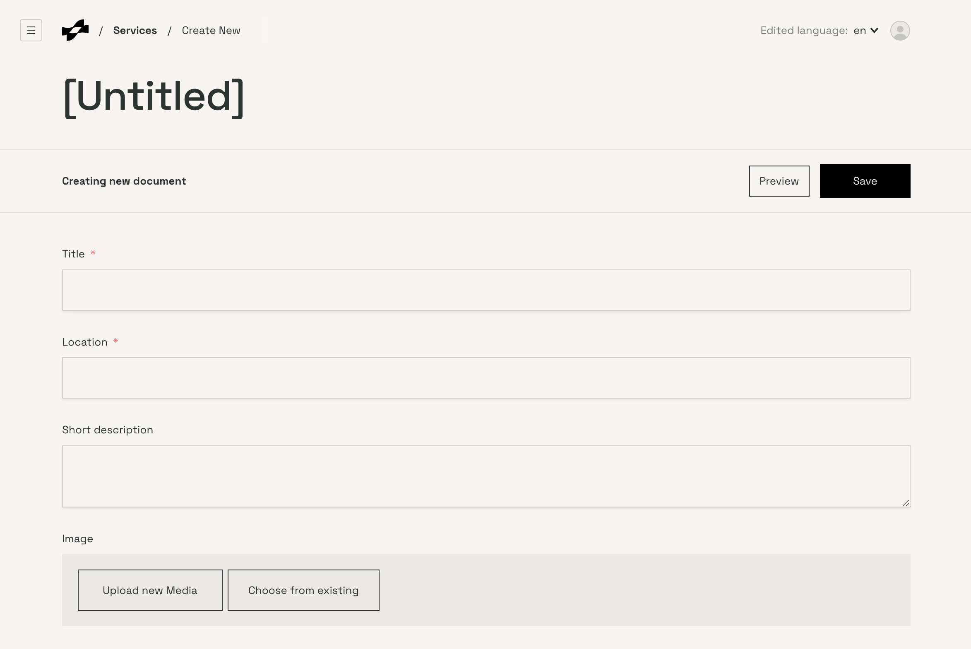Screen dimensions: 971x649
Task: Go to Services breadcrumb
Action: tap(135, 31)
